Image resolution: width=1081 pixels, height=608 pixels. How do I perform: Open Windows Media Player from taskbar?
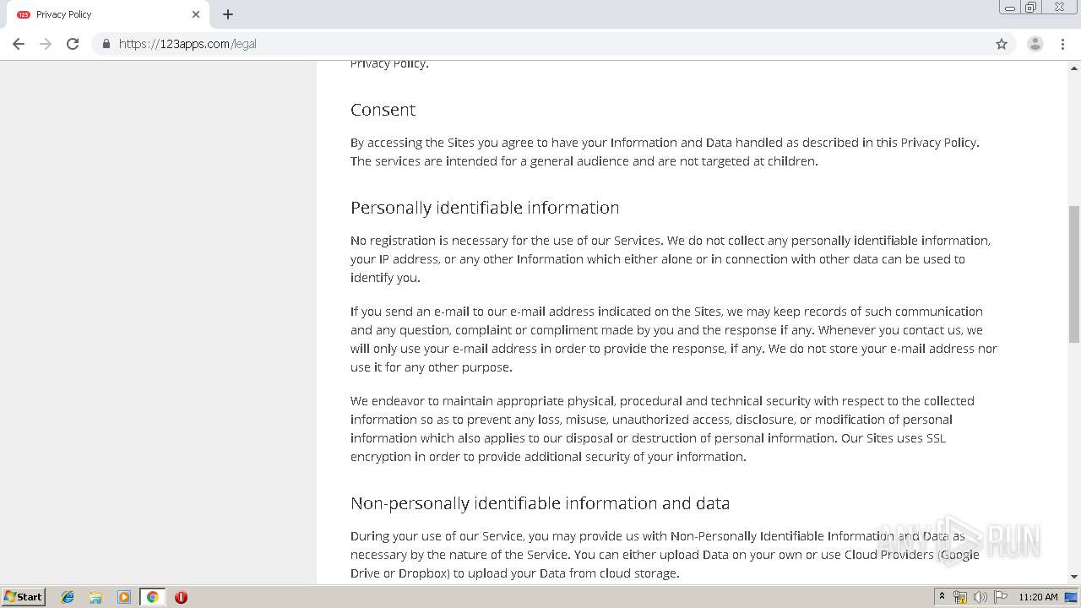(124, 597)
